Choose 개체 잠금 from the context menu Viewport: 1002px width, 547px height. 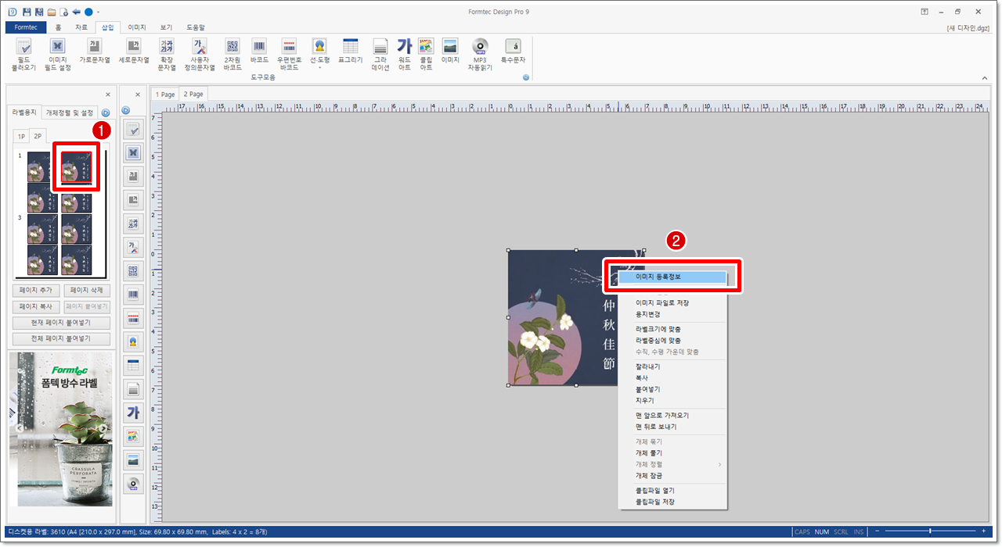tap(673, 475)
